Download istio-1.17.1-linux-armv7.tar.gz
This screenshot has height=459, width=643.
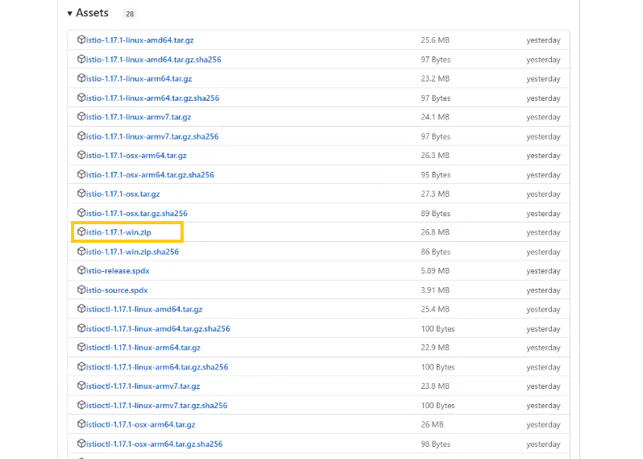[x=139, y=117]
